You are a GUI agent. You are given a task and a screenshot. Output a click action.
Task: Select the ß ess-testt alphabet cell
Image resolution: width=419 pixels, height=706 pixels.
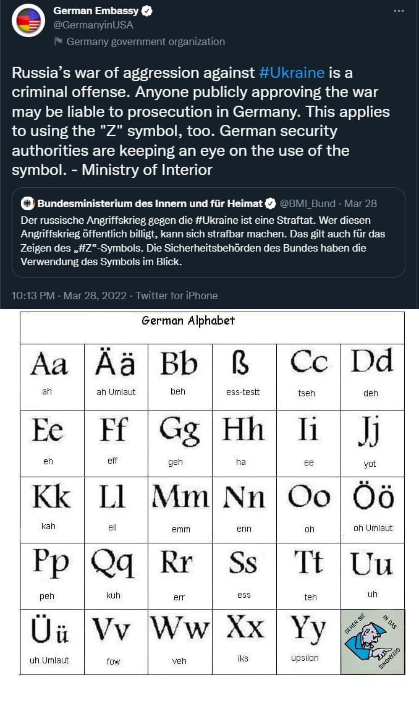click(244, 377)
